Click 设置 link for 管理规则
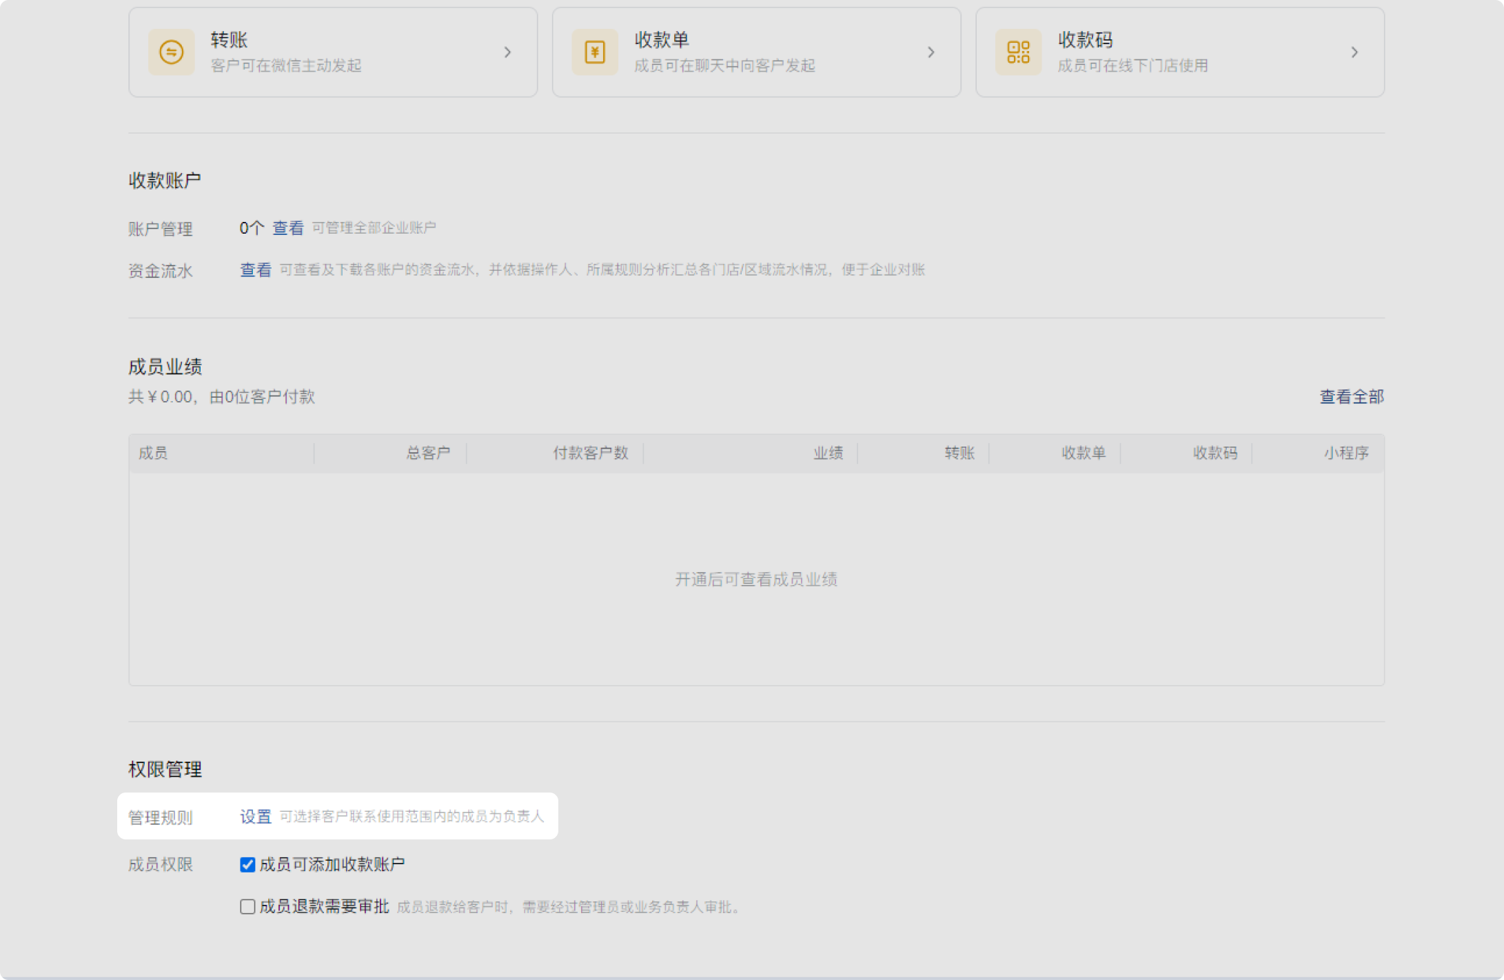The width and height of the screenshot is (1504, 980). point(255,817)
